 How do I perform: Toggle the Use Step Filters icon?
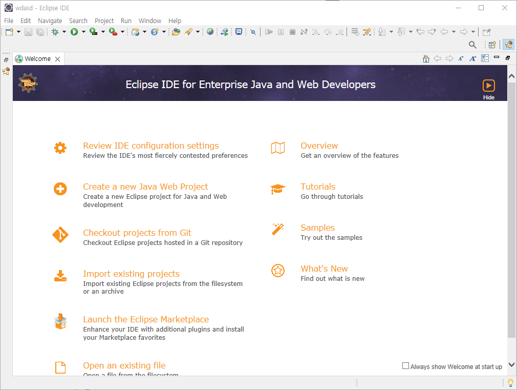pos(367,32)
